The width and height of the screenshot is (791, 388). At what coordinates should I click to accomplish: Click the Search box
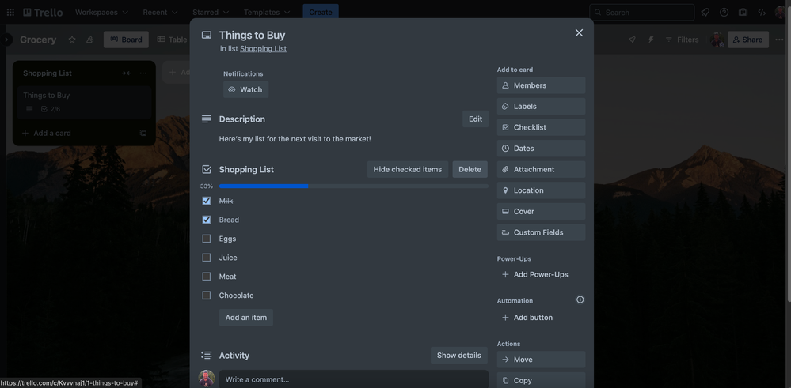pos(641,12)
